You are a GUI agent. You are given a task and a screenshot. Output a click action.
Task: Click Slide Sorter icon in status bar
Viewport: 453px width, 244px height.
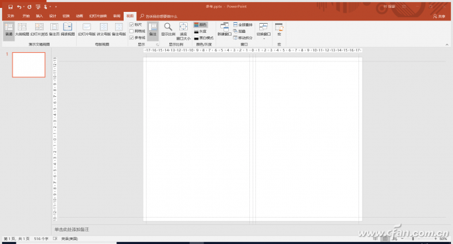coord(385,239)
